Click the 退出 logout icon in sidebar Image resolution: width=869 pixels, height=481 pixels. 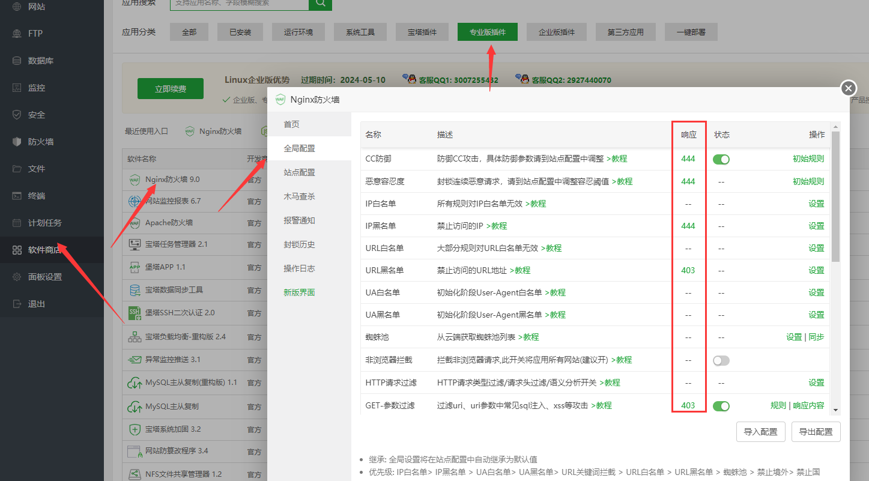[17, 304]
